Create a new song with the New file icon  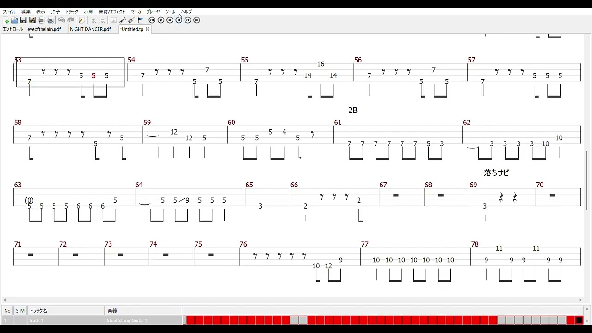coord(6,20)
